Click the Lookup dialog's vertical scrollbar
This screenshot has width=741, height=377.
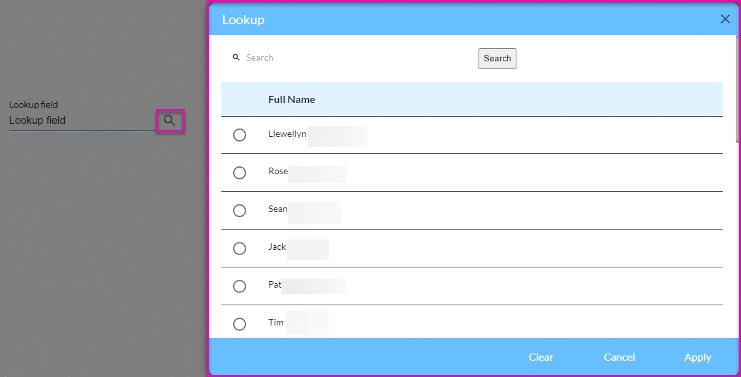[738, 91]
